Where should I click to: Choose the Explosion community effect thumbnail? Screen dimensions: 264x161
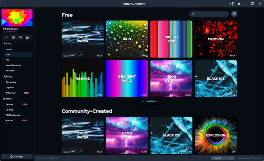(x=215, y=135)
